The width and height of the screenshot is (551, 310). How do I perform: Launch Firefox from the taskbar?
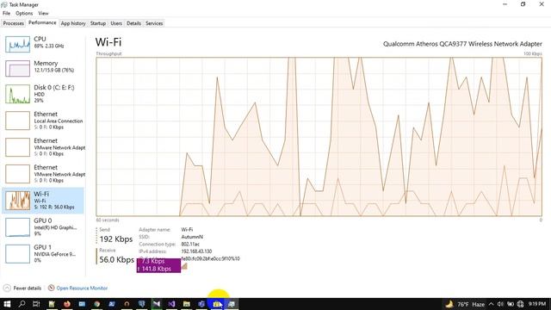67,304
